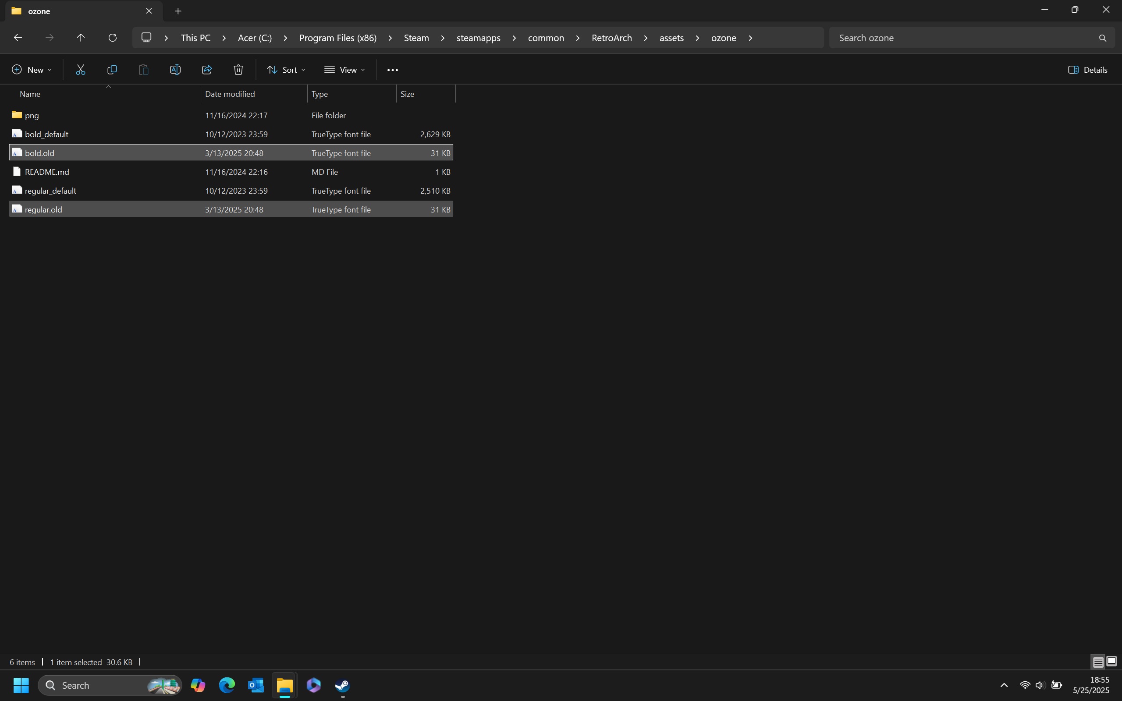This screenshot has height=701, width=1122.
Task: Refresh the current folder view
Action: tap(112, 38)
